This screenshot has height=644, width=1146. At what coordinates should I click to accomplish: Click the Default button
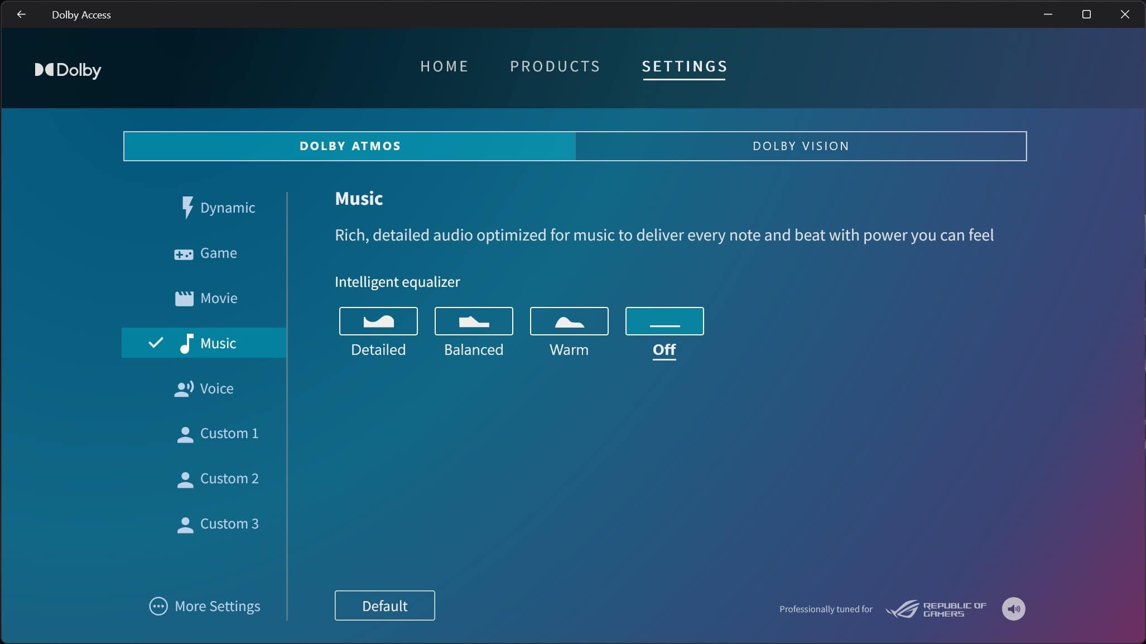pos(385,605)
